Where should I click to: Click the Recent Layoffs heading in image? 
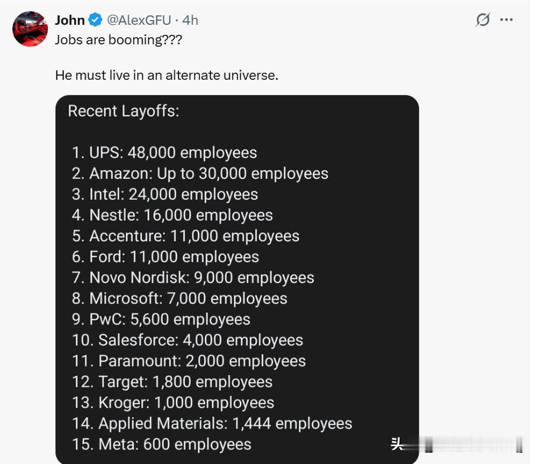pos(124,111)
